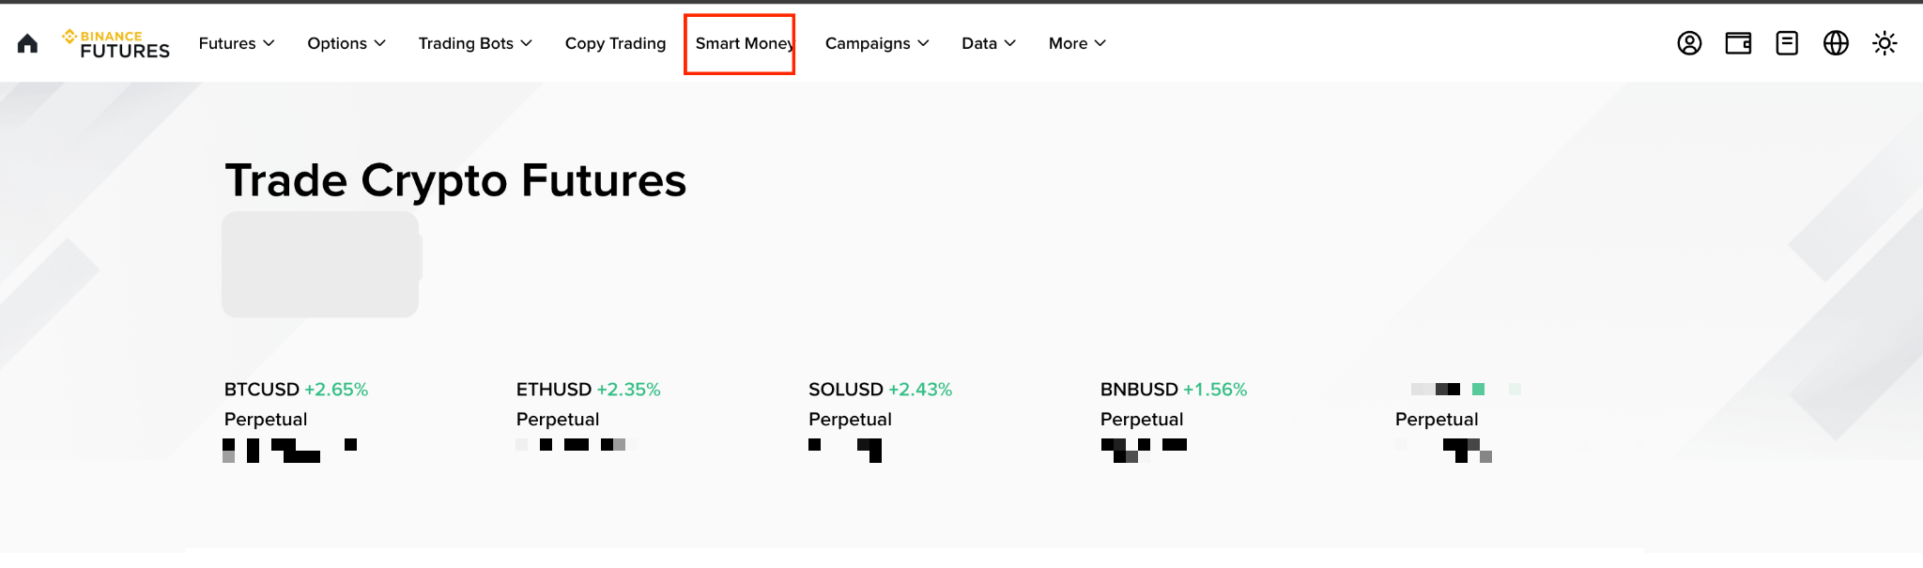Open the wallet icon
Viewport: 1923px width, 568px height.
point(1738,43)
